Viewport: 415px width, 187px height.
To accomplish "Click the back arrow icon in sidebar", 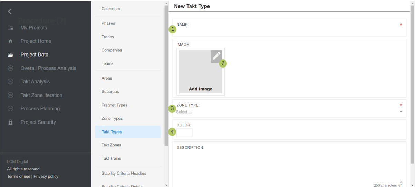I will coord(10,11).
